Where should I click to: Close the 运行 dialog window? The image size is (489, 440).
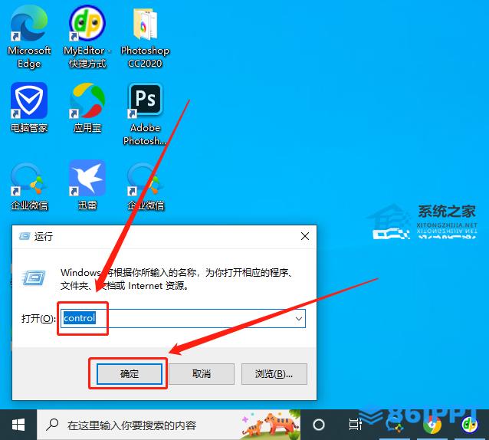click(305, 236)
